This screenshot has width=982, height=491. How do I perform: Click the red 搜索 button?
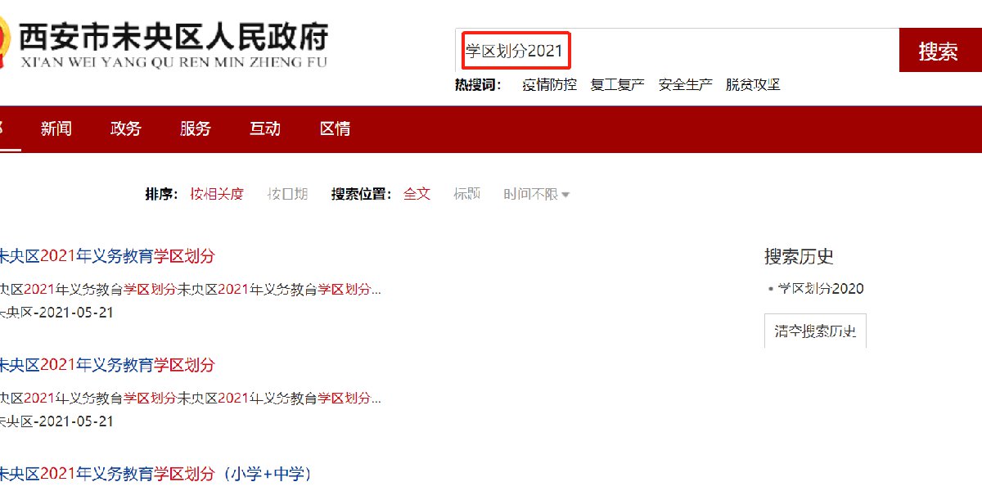939,51
